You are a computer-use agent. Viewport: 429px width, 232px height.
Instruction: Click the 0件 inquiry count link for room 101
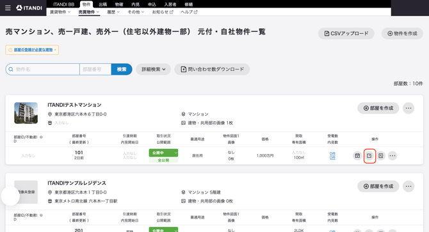pos(332,153)
